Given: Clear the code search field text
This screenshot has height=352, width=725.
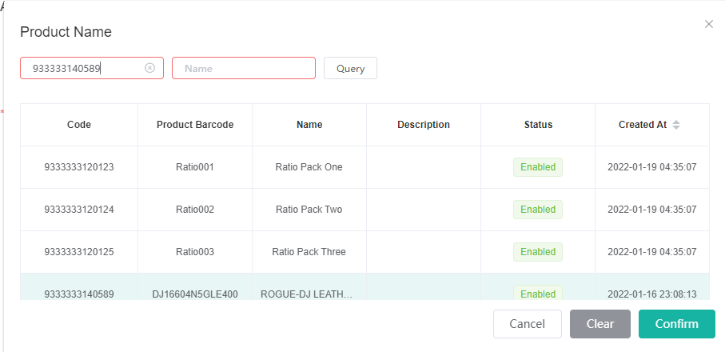Looking at the screenshot, I should tap(149, 68).
